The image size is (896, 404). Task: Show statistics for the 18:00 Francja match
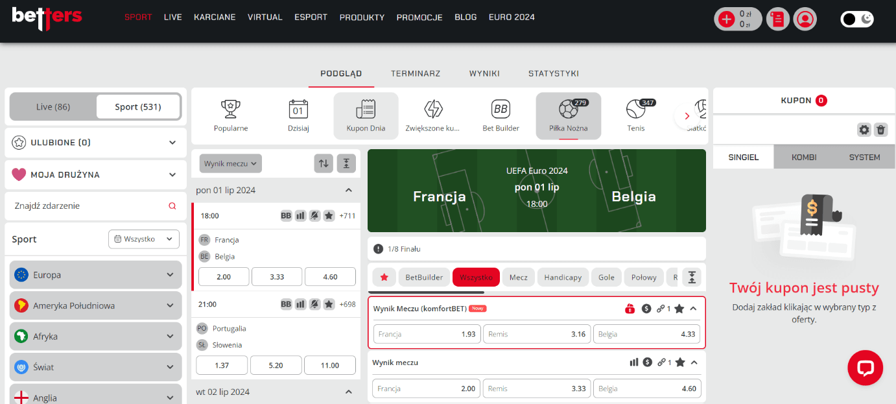pos(300,215)
